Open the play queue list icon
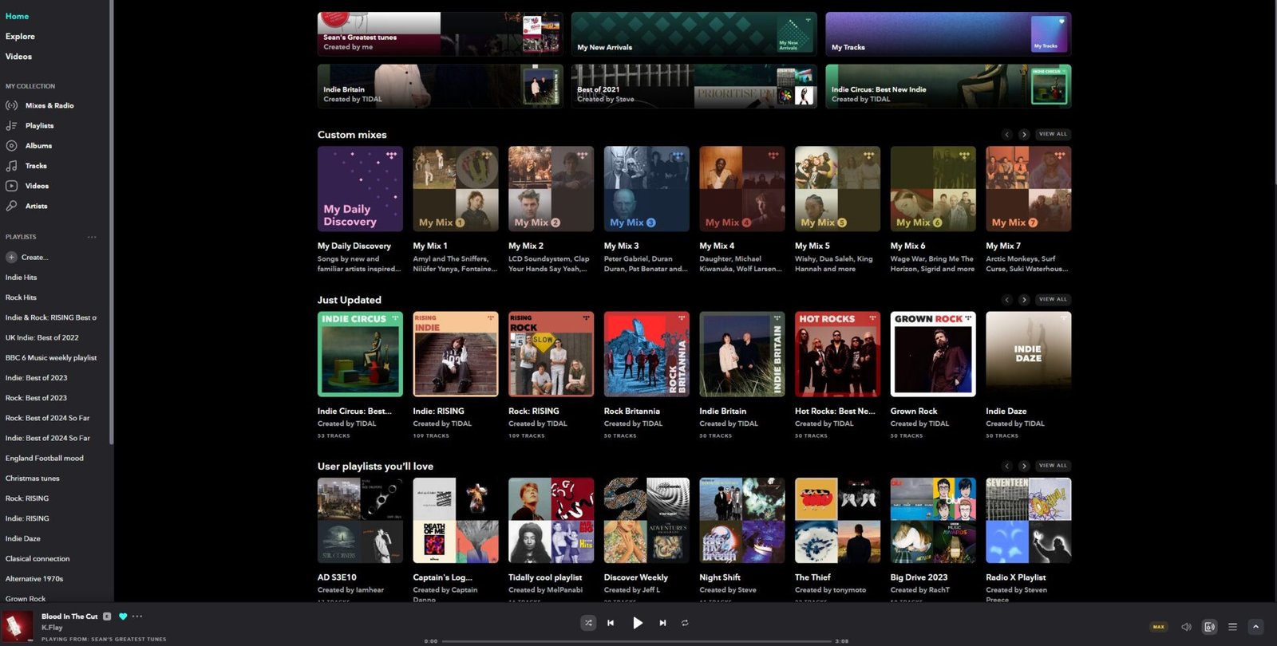This screenshot has height=646, width=1277. pyautogui.click(x=1232, y=627)
